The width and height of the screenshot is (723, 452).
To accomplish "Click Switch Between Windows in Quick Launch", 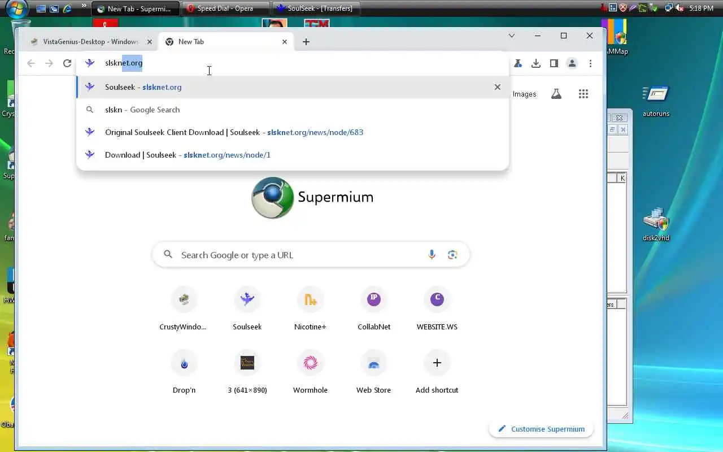I will click(x=54, y=8).
